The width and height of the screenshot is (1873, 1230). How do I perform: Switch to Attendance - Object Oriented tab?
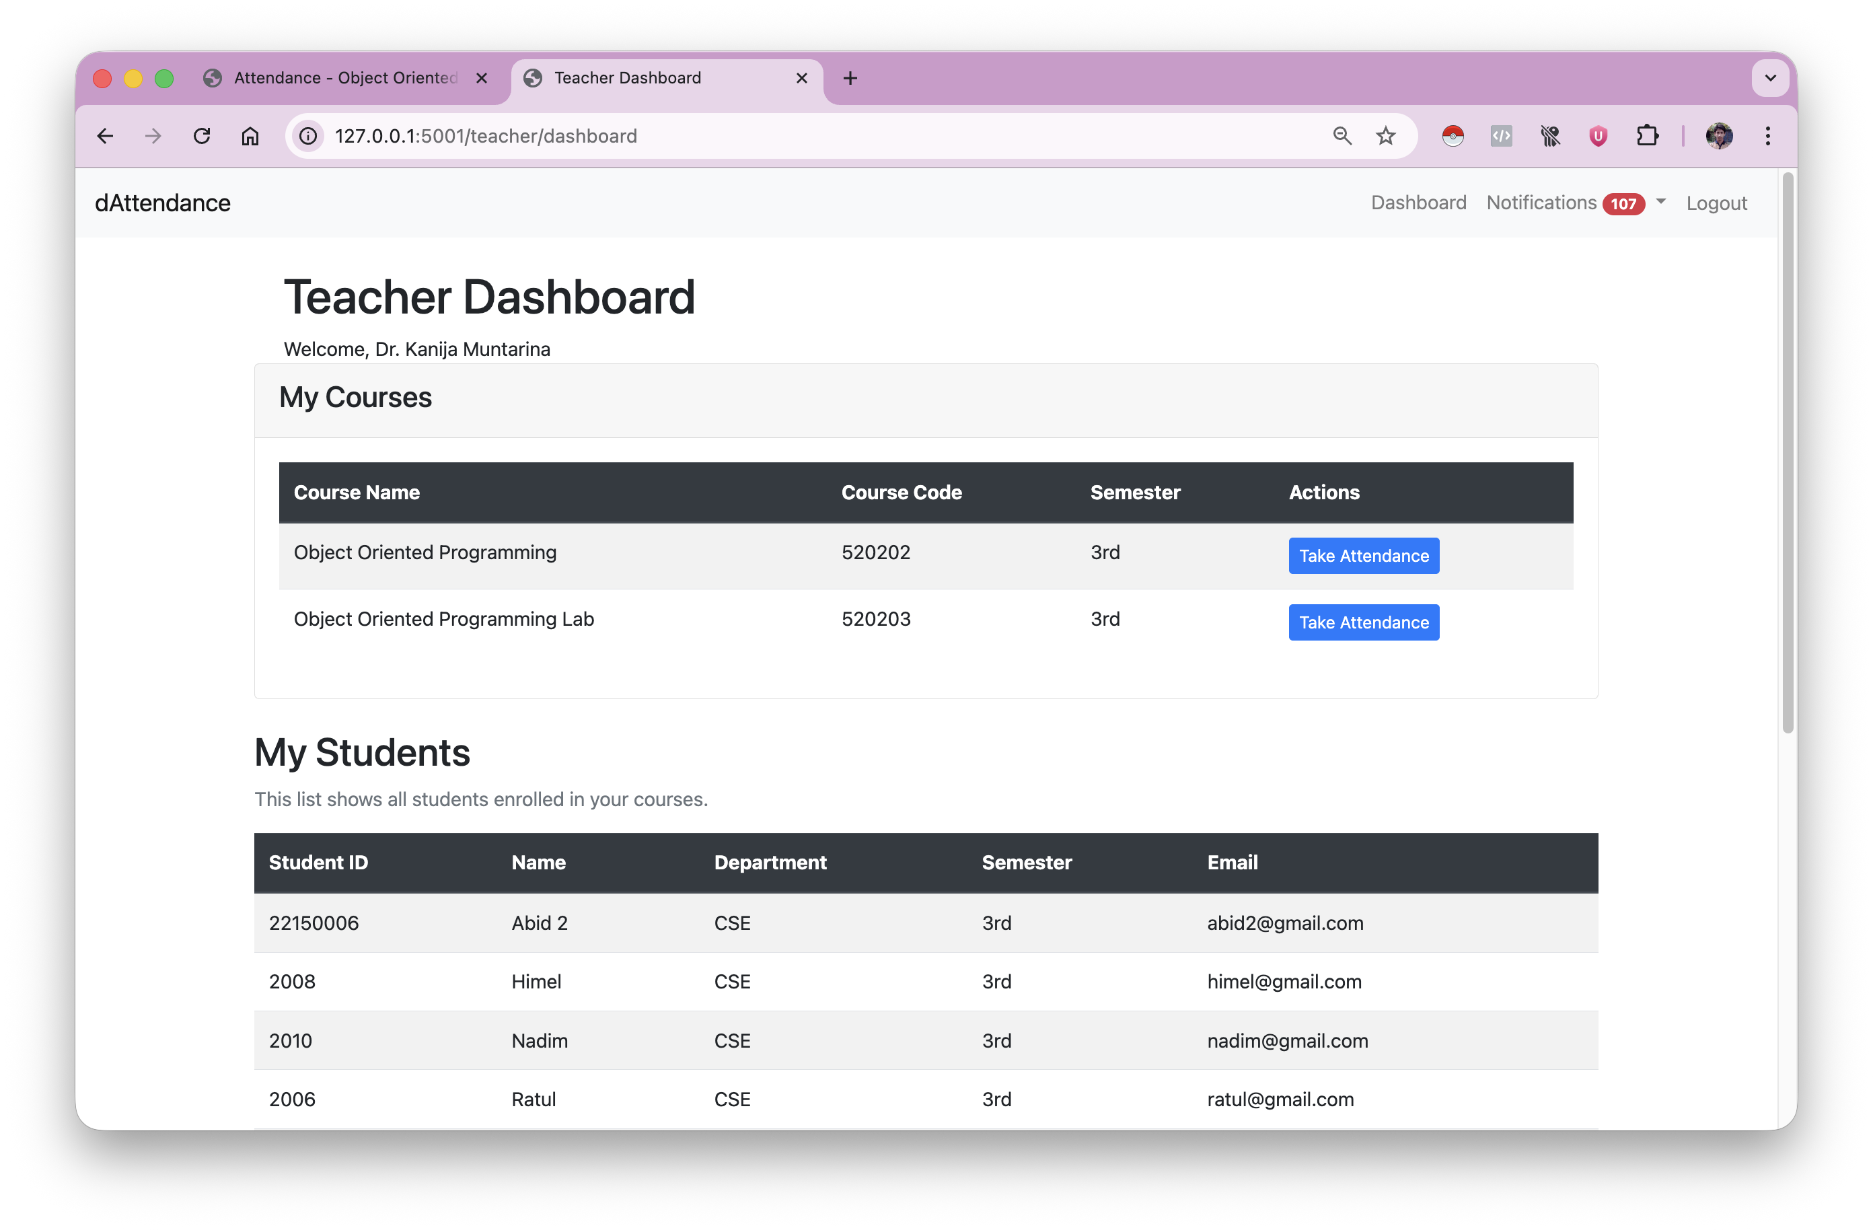pyautogui.click(x=346, y=78)
